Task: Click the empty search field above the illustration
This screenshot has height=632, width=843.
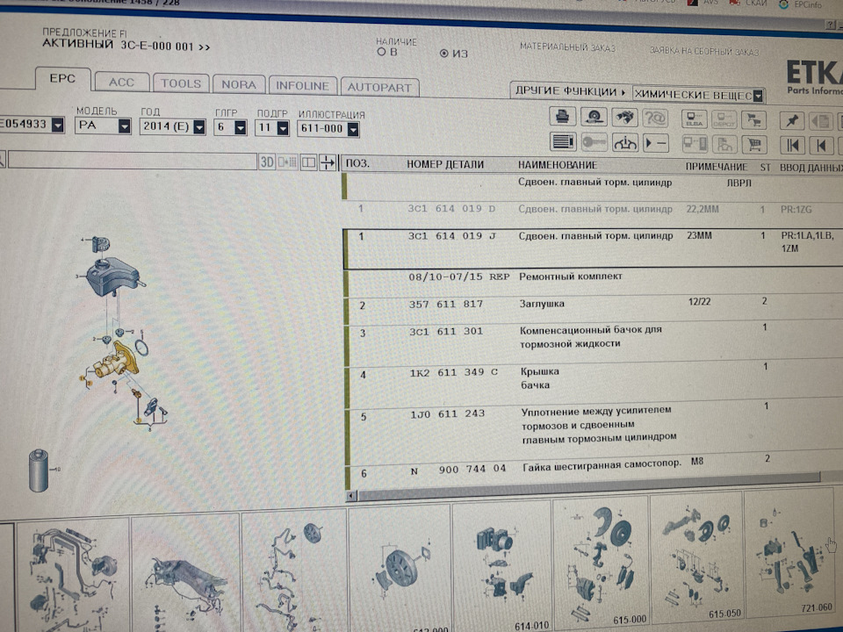Action: pyautogui.click(x=133, y=160)
